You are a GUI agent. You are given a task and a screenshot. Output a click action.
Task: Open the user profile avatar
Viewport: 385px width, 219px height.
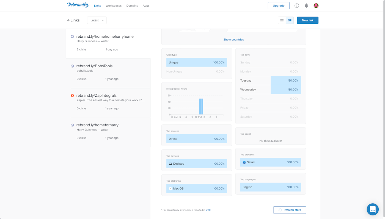click(x=316, y=5)
